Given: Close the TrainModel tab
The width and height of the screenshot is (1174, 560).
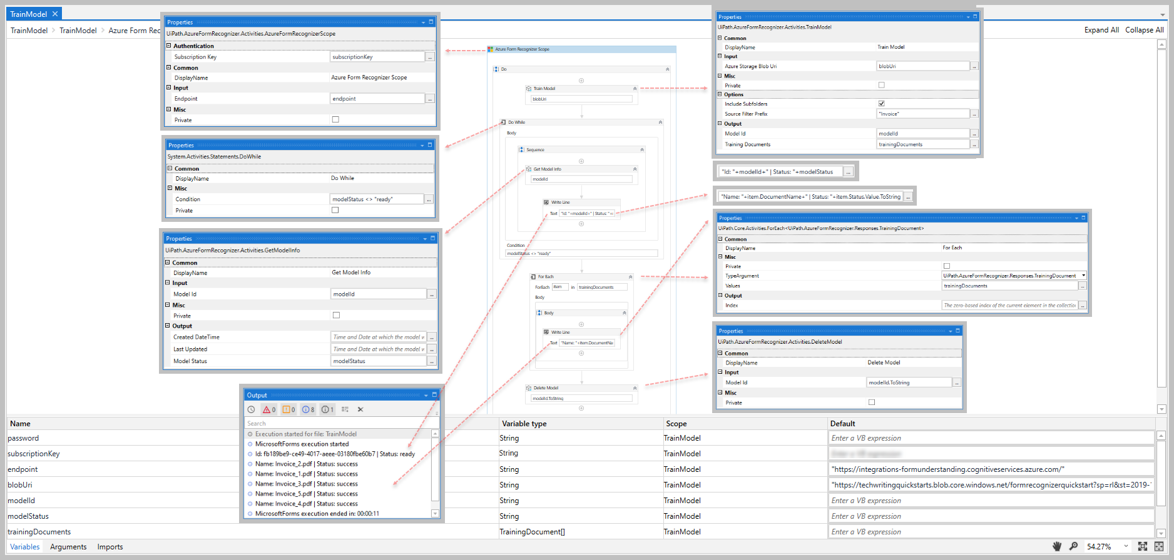Looking at the screenshot, I should point(55,14).
